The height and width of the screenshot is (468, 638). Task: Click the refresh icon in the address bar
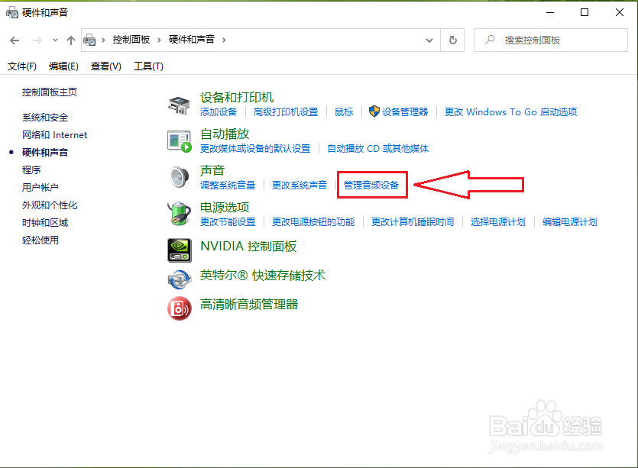tap(452, 39)
